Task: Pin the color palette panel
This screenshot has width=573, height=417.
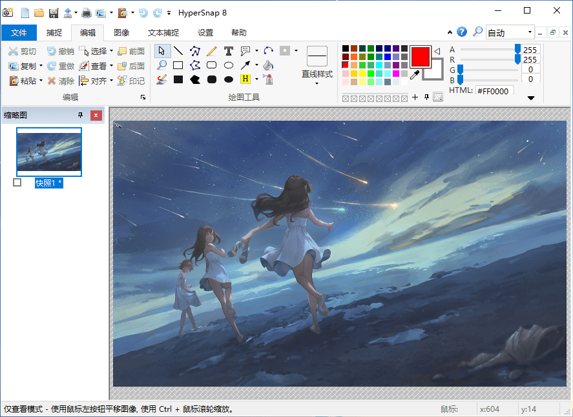Action: 426,97
